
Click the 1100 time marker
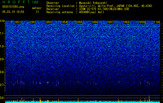click(x=157, y=22)
